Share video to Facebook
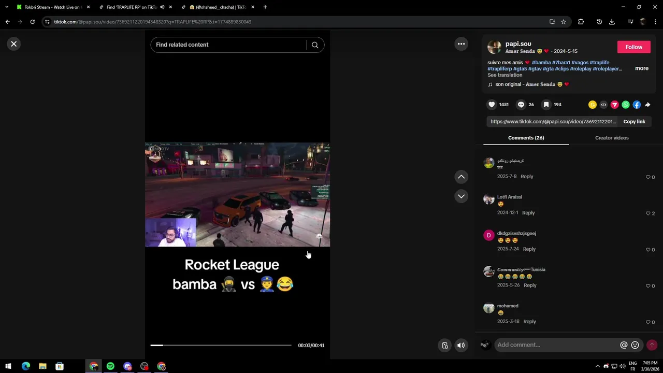The image size is (663, 373). [637, 105]
